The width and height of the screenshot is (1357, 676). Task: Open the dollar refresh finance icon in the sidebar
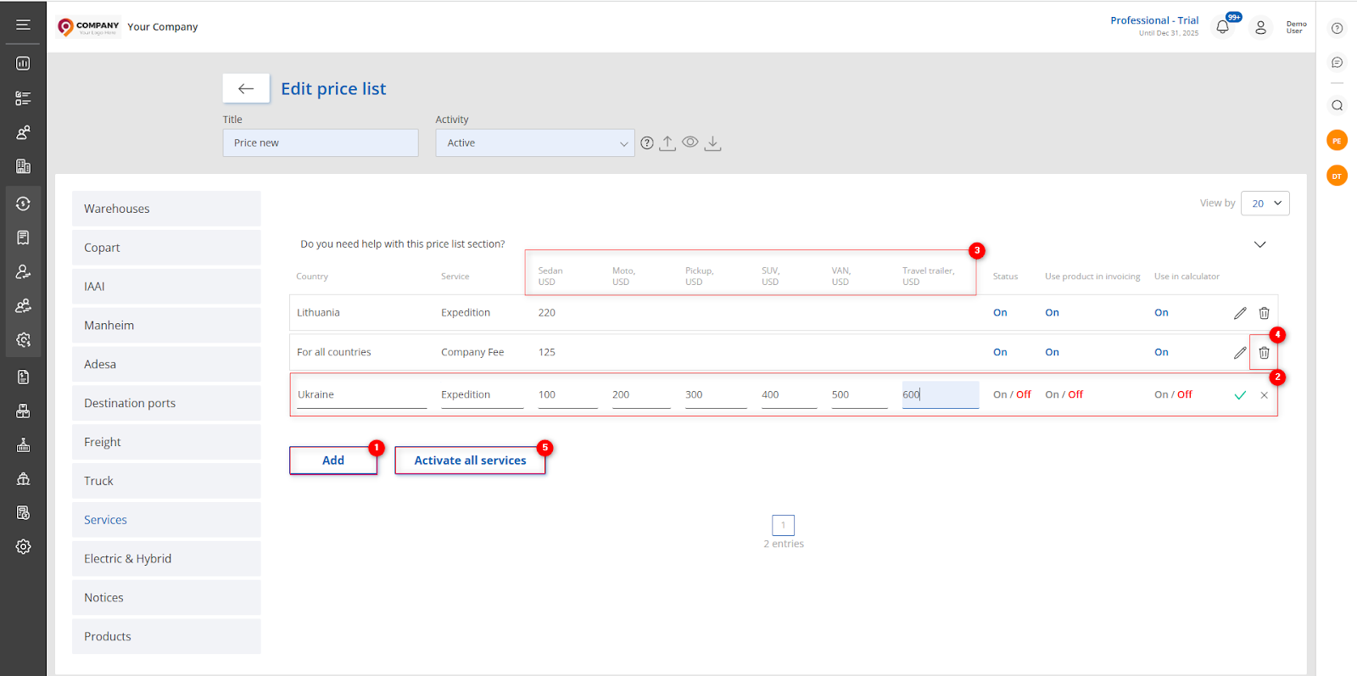(23, 204)
